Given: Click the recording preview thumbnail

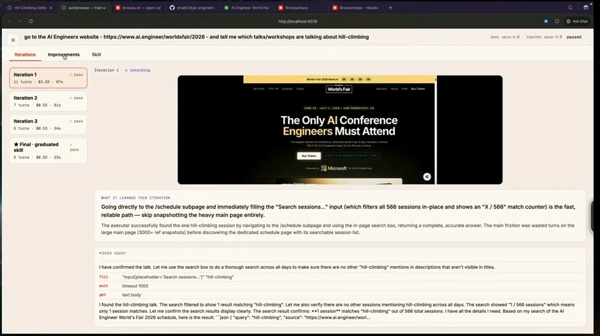Looking at the screenshot, I should click(x=340, y=129).
